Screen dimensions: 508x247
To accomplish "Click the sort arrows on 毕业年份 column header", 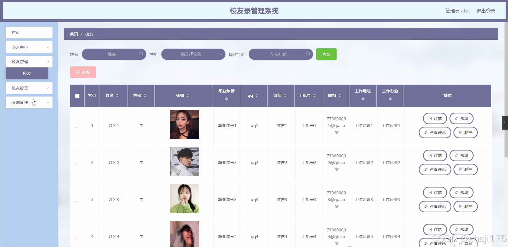I will click(226, 99).
